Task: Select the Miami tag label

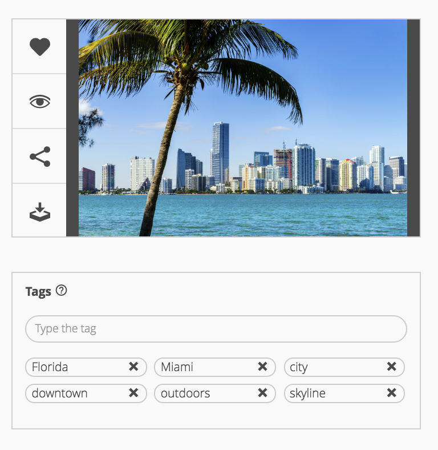Action: pos(177,367)
